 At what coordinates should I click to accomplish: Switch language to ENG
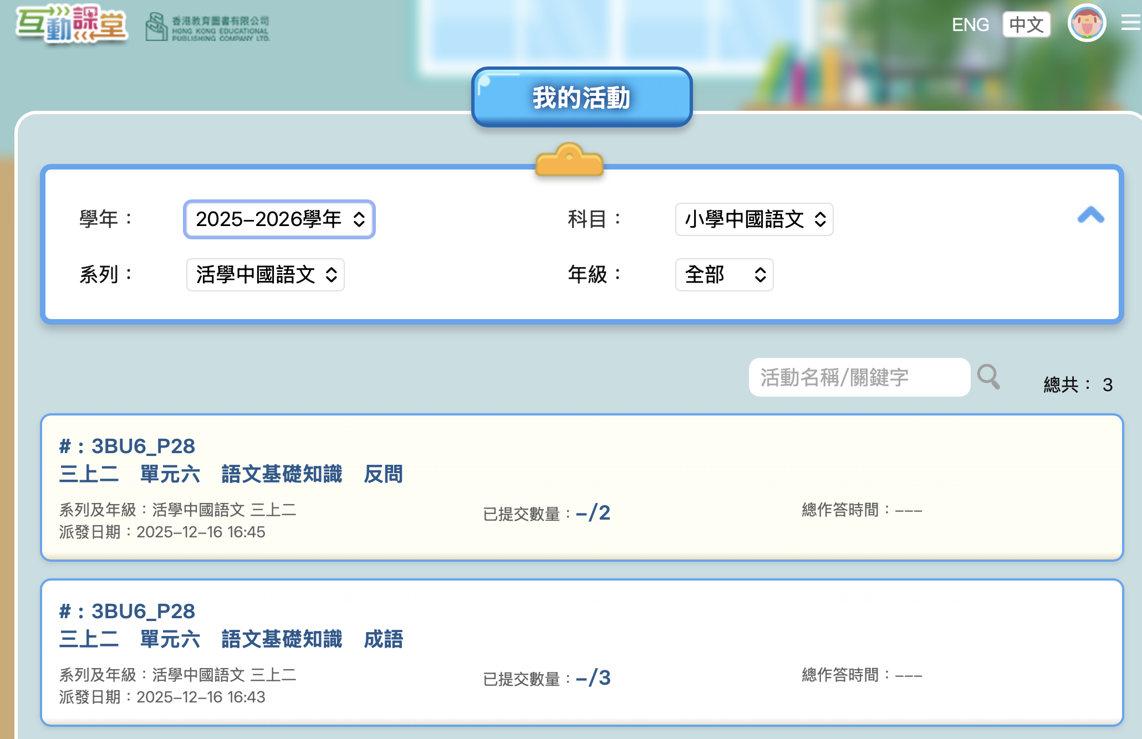[970, 25]
